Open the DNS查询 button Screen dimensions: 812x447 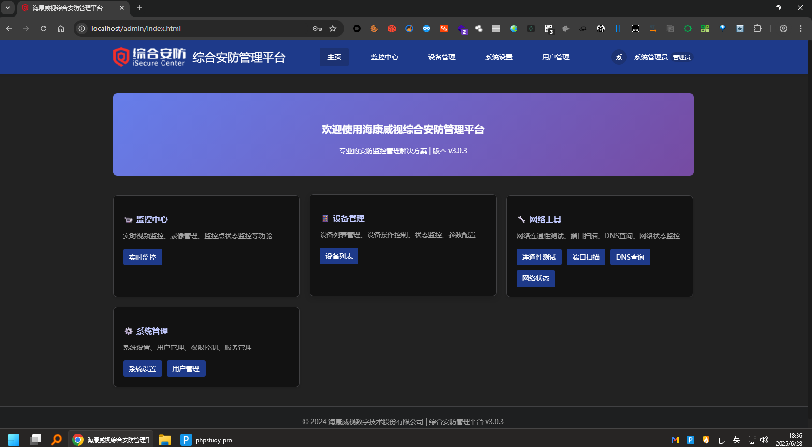[x=630, y=257]
